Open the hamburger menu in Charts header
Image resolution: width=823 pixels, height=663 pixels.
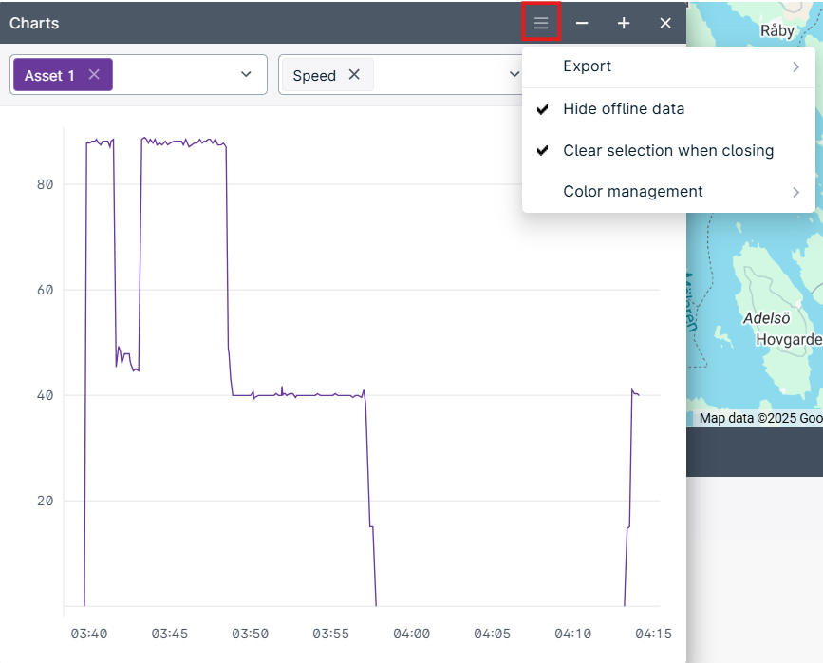pos(541,23)
